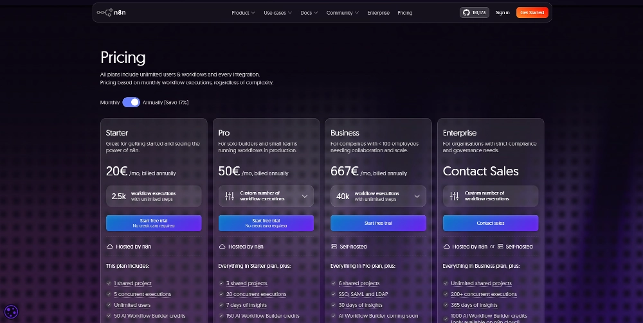Toggle the Monthly/Annually billing switch
Screen dimensions: 643x323
(131, 102)
